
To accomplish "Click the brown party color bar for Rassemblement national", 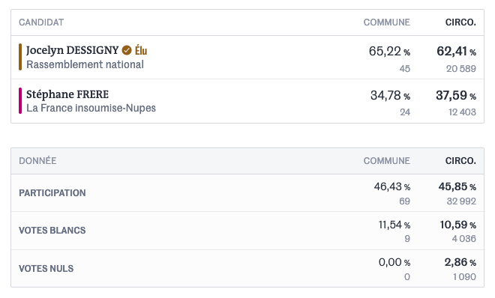I will click(x=20, y=57).
